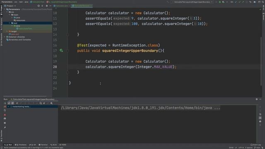The image size is (265, 149).
Task: Click CalculatorTest in breadcrumb navigation bar
Action: point(37,2)
